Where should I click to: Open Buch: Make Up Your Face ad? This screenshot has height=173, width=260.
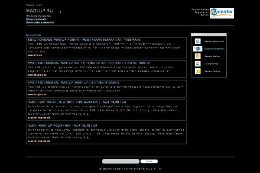click(x=62, y=125)
